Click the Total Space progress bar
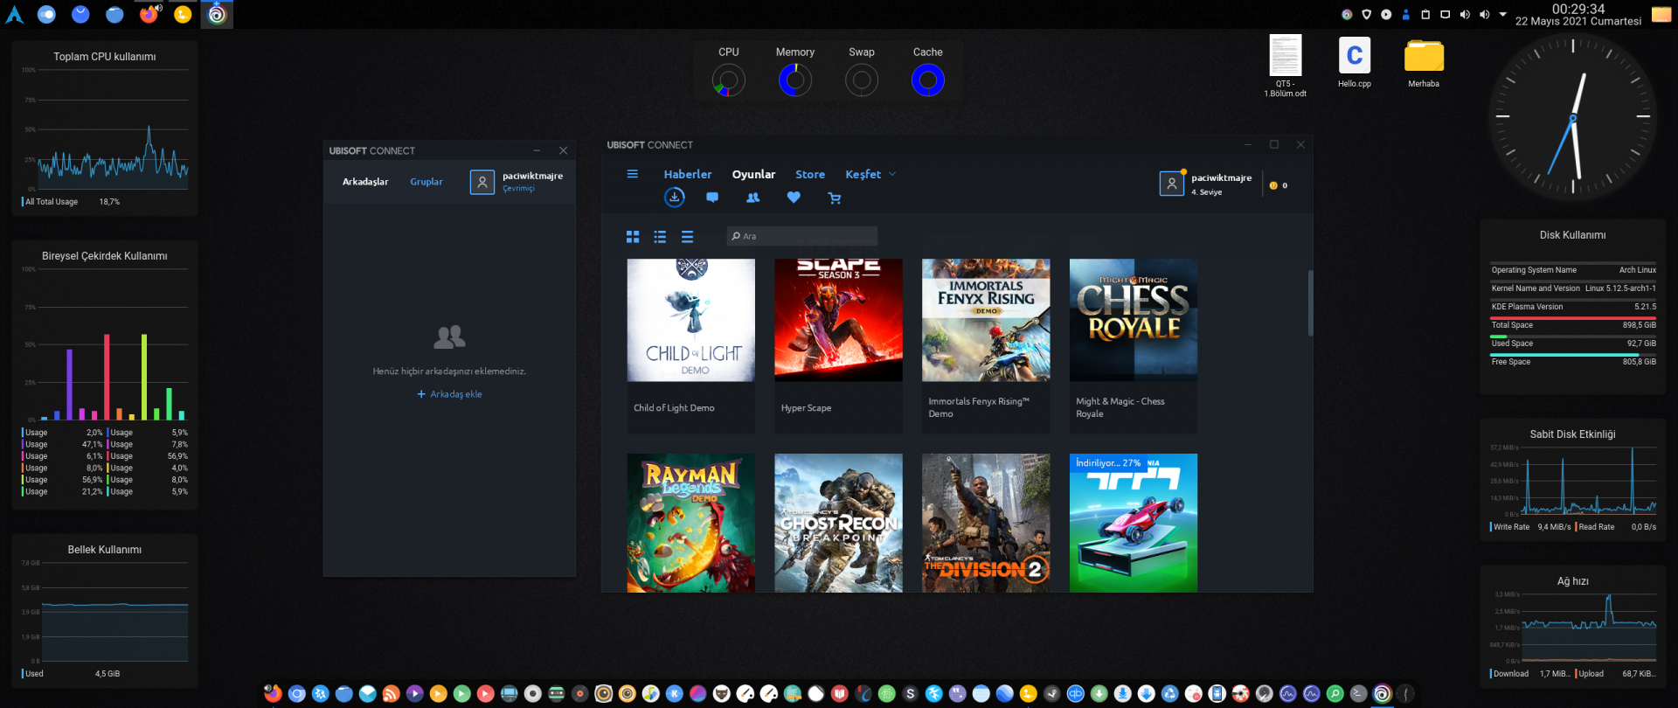This screenshot has height=708, width=1678. coord(1573,318)
